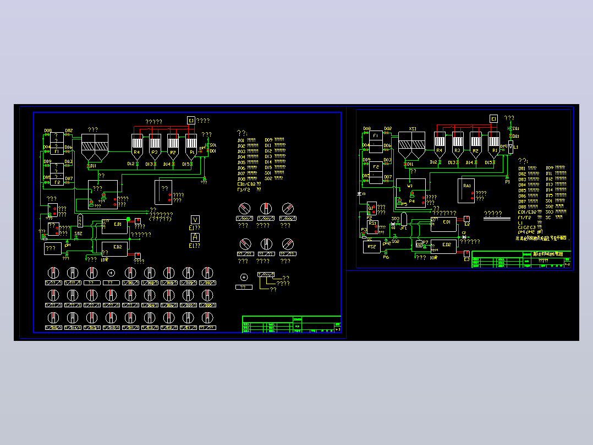Select the JF1 vessel symbol
The width and height of the screenshot is (593, 445).
click(x=404, y=219)
